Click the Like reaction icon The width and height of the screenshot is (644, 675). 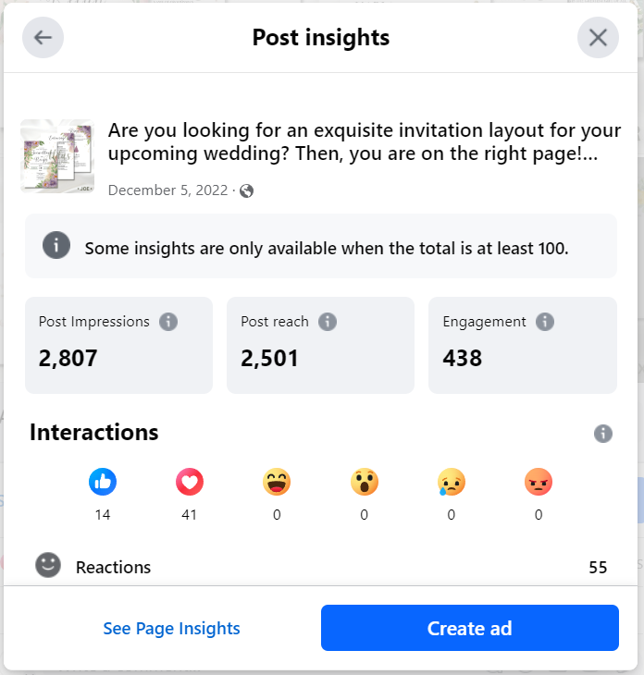pyautogui.click(x=103, y=482)
